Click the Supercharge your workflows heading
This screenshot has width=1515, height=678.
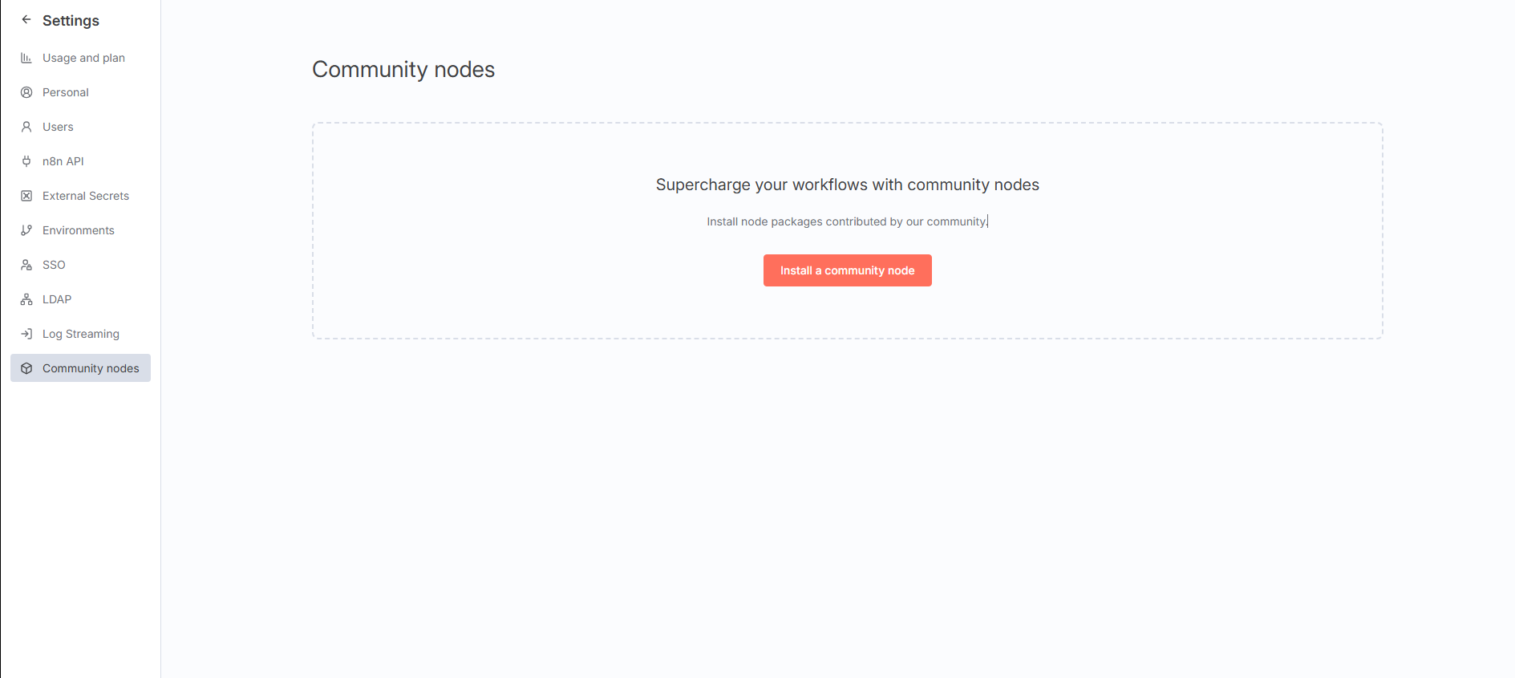pyautogui.click(x=847, y=185)
